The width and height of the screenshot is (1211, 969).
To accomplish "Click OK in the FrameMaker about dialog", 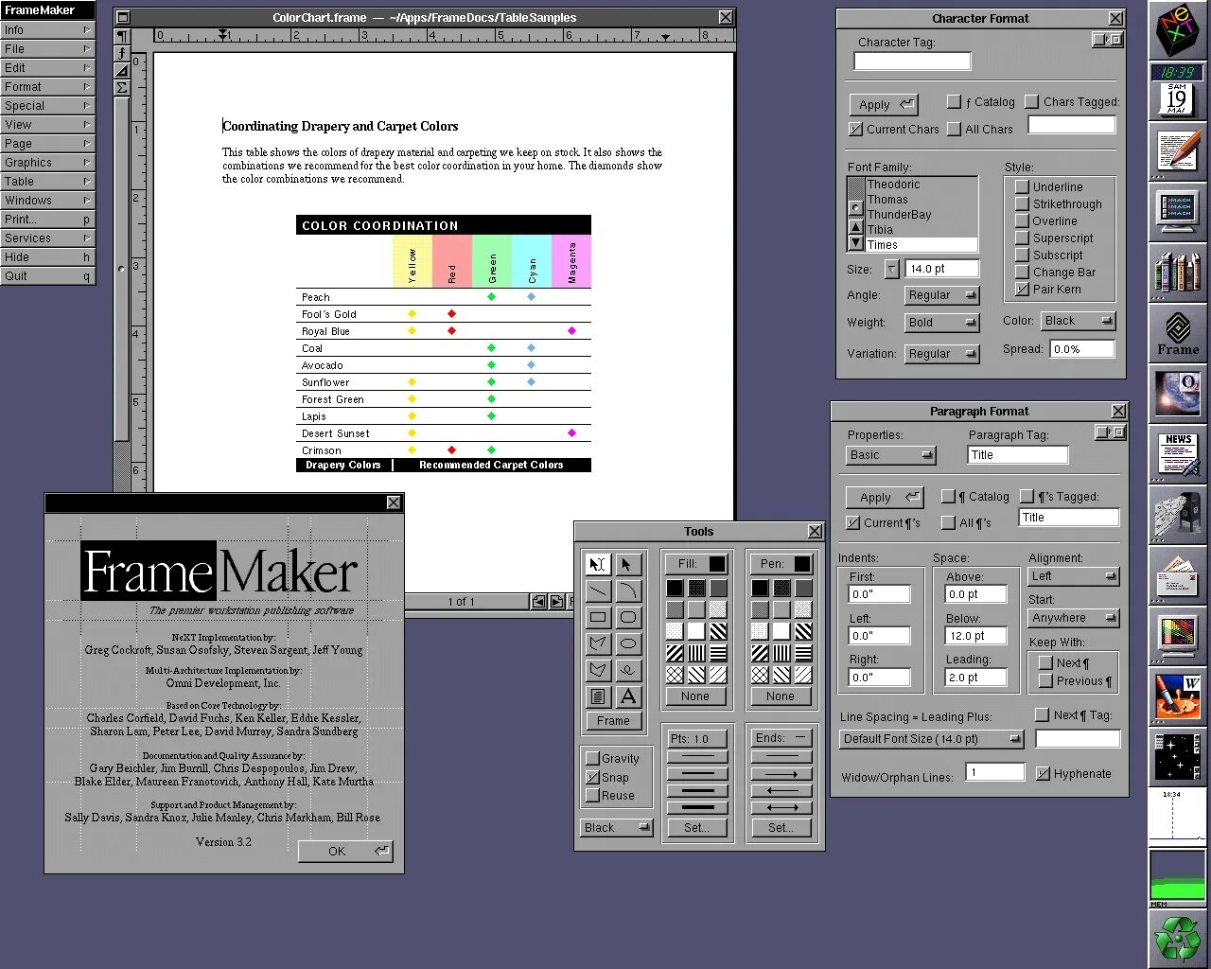I will click(x=345, y=851).
